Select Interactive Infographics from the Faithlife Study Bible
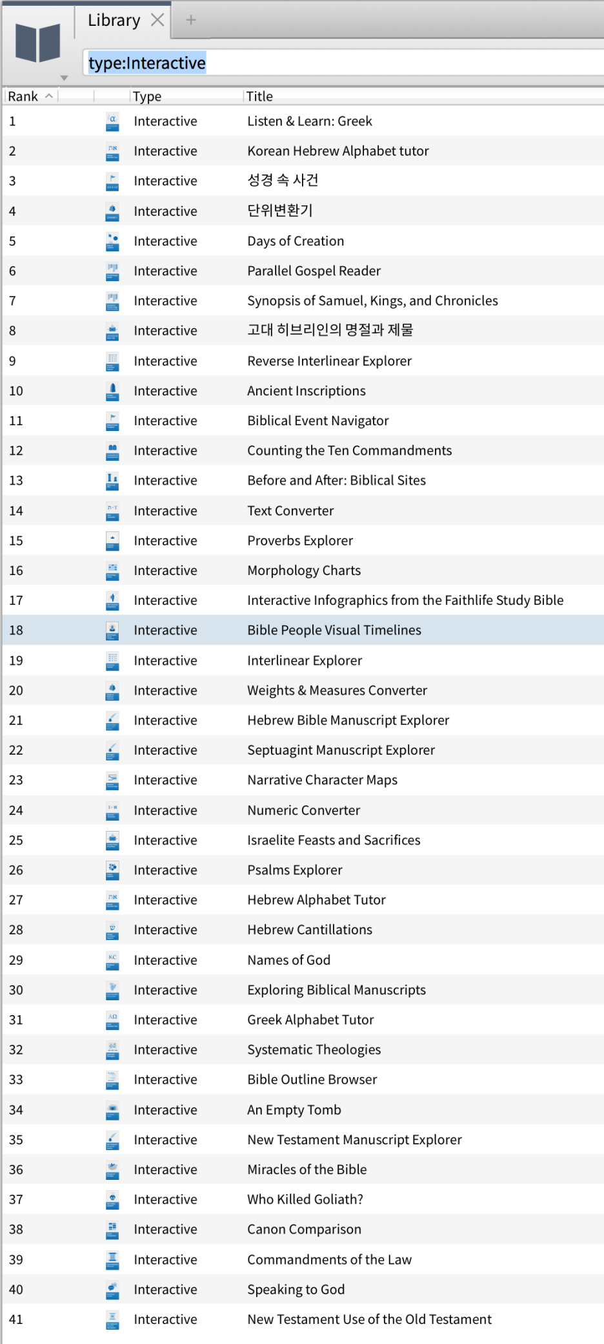Screen dimensions: 604x1344 pos(405,600)
